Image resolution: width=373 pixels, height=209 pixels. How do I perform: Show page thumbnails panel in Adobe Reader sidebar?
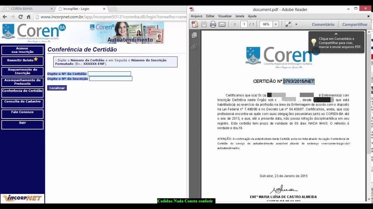coord(194,35)
